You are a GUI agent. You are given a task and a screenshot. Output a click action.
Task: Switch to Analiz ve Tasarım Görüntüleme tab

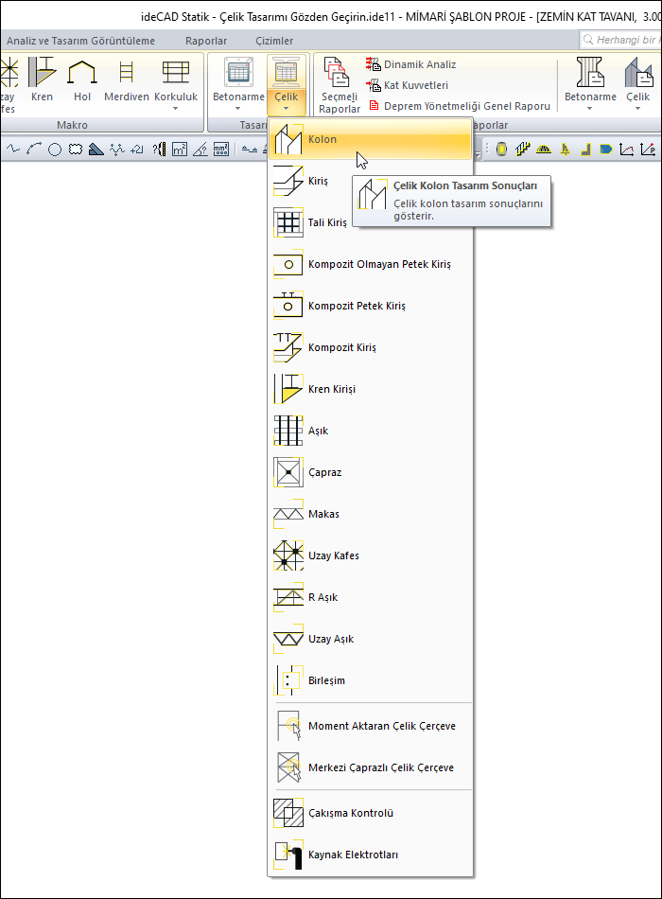click(x=80, y=41)
